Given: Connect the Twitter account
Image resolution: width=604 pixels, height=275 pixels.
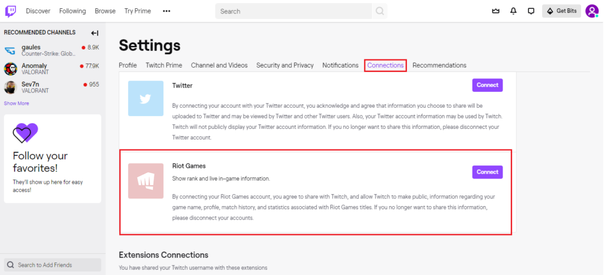Looking at the screenshot, I should [487, 85].
